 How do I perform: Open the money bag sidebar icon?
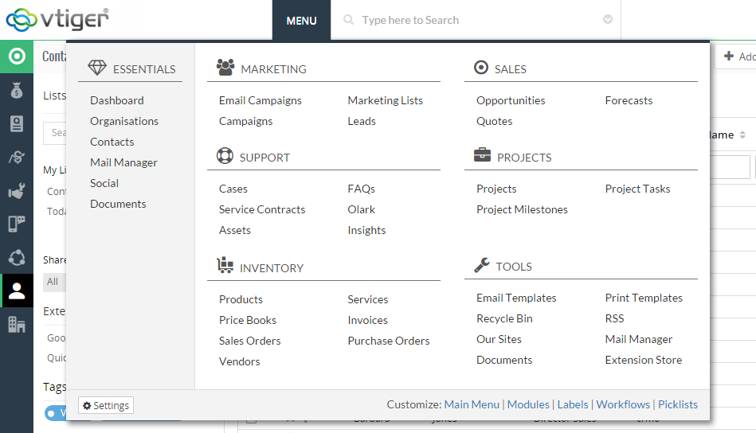17,91
